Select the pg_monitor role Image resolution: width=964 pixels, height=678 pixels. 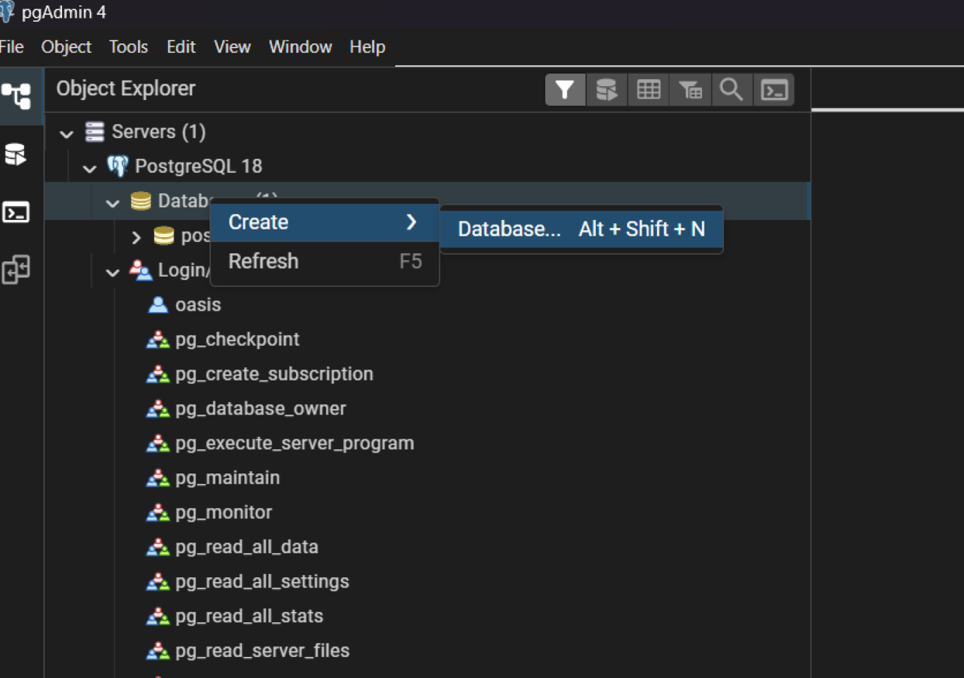coord(223,512)
